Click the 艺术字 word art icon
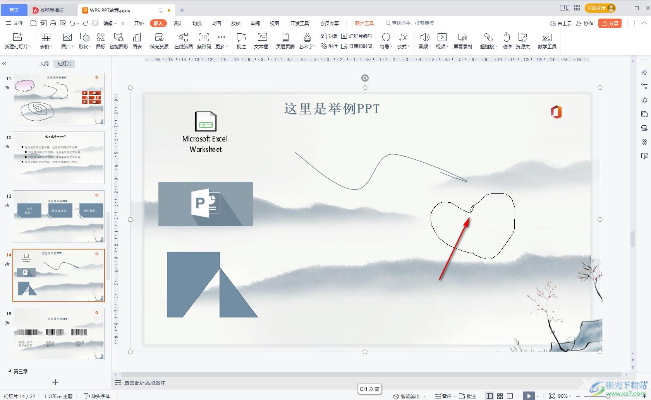The image size is (651, 400). [x=307, y=37]
